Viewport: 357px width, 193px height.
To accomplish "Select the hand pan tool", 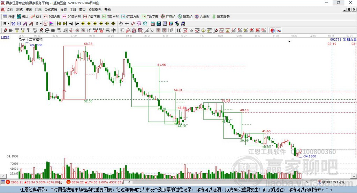I will [x=121, y=24].
